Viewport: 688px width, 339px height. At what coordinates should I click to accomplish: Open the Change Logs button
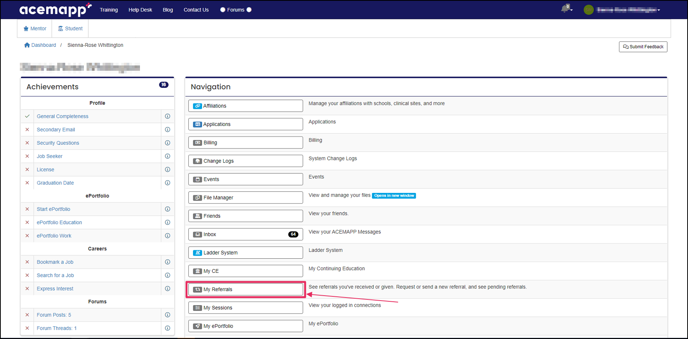tap(246, 161)
